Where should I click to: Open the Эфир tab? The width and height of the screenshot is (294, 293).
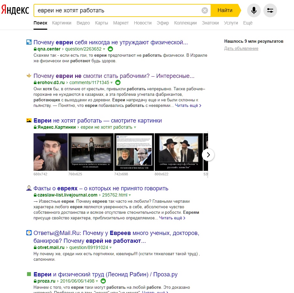pos(163,23)
